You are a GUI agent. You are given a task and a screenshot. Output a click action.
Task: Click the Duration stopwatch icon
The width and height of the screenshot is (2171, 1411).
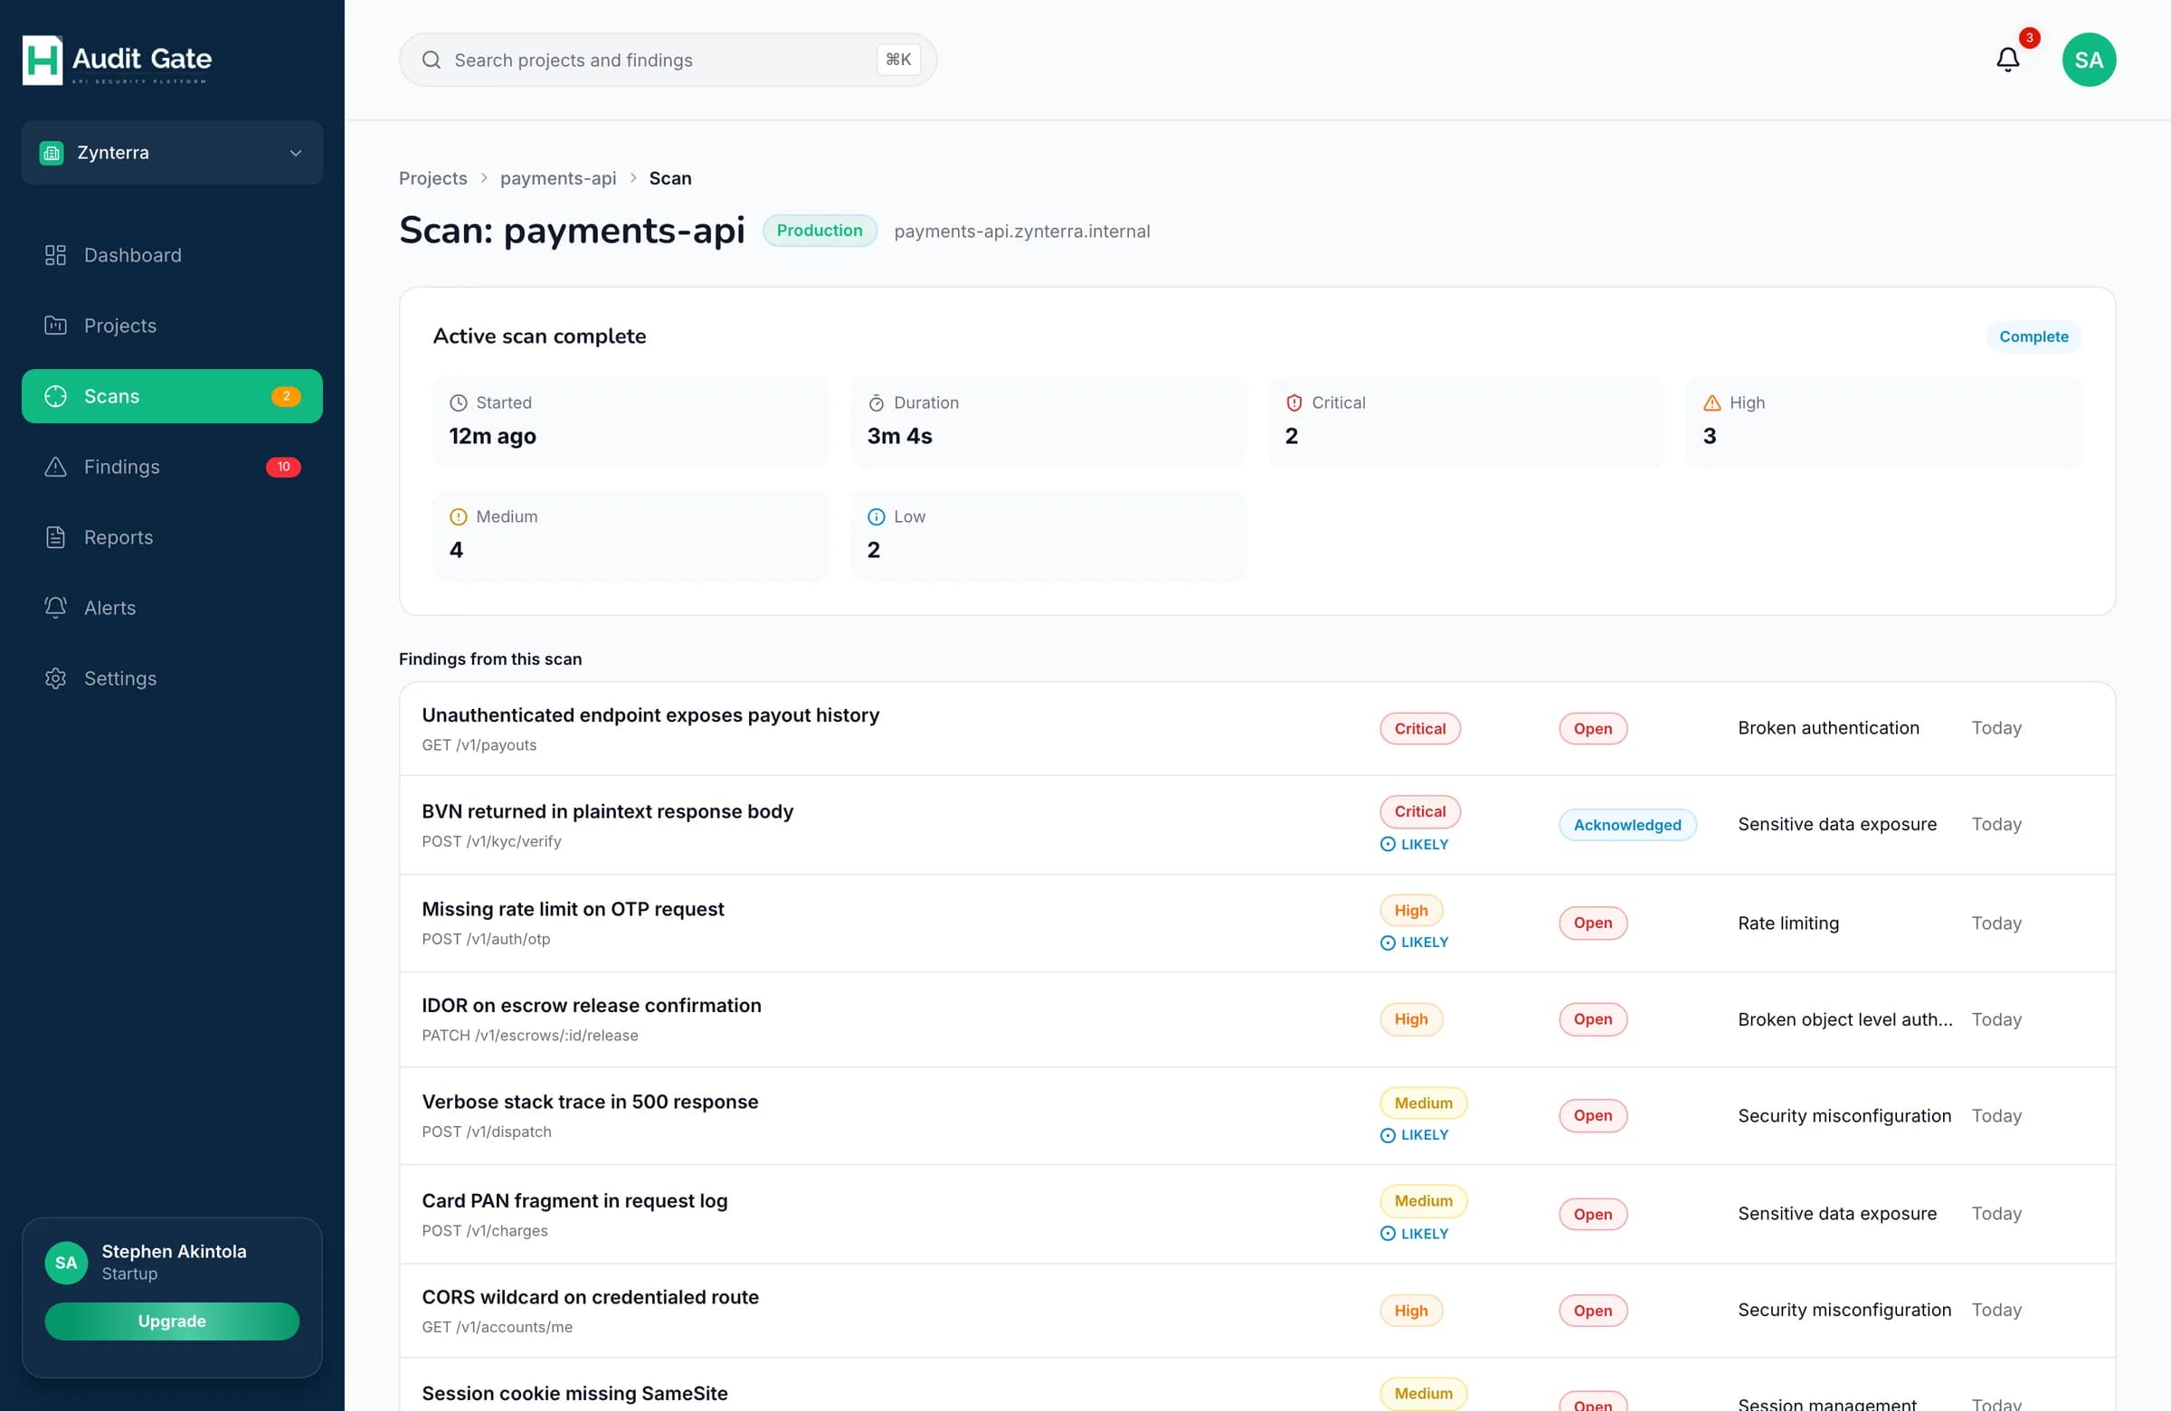coord(876,403)
